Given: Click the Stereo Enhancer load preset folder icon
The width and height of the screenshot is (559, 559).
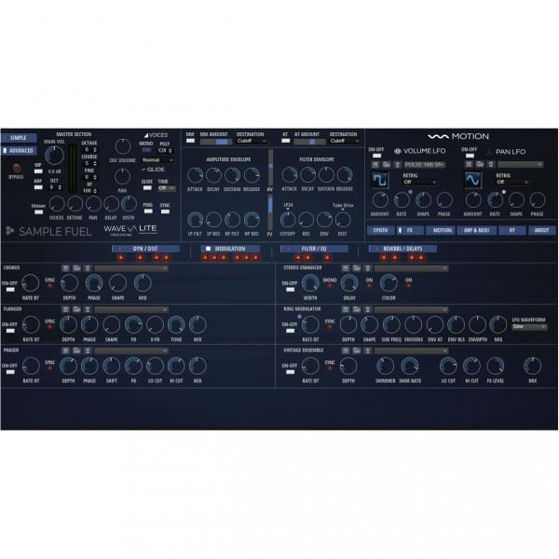Looking at the screenshot, I should pos(357,268).
